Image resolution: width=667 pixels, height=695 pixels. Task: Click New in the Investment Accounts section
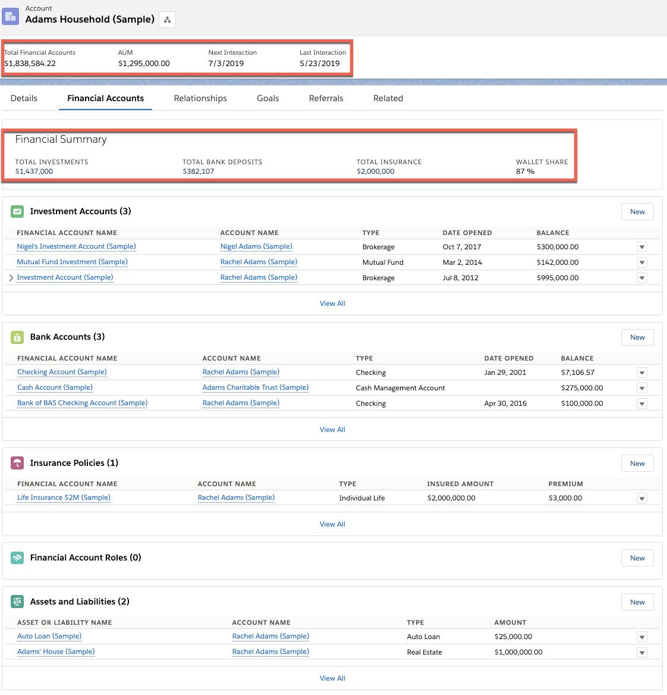click(637, 211)
